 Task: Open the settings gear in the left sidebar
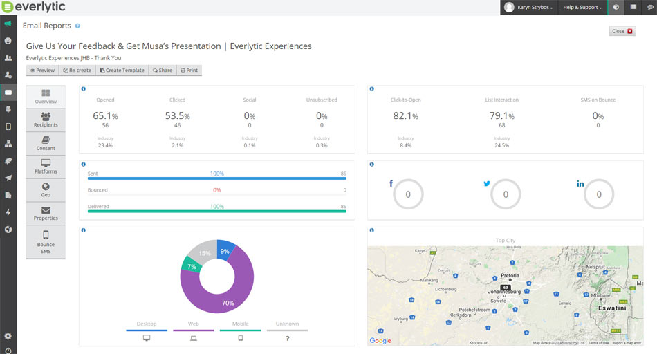coord(8,336)
